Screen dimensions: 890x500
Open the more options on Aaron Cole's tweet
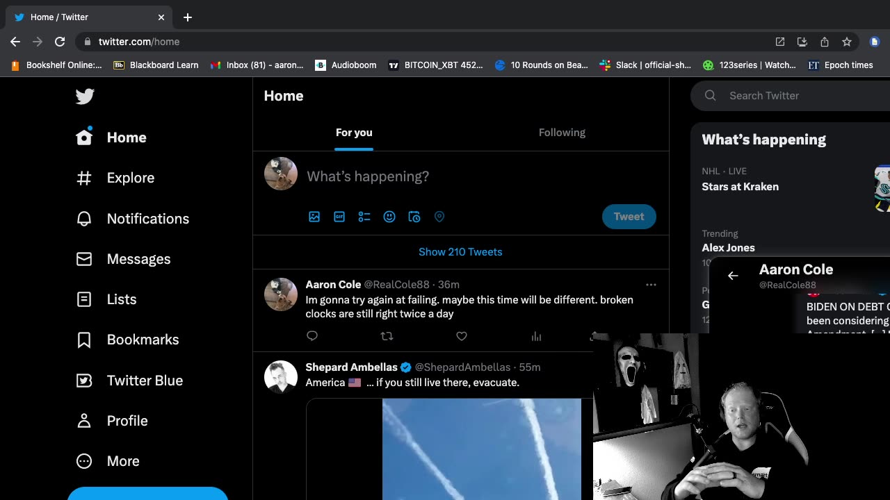coord(651,285)
